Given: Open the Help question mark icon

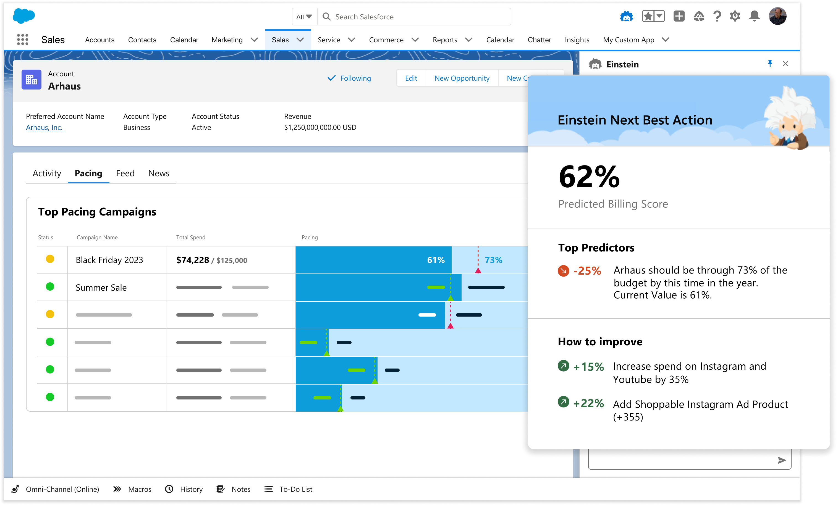Looking at the screenshot, I should click(x=717, y=16).
